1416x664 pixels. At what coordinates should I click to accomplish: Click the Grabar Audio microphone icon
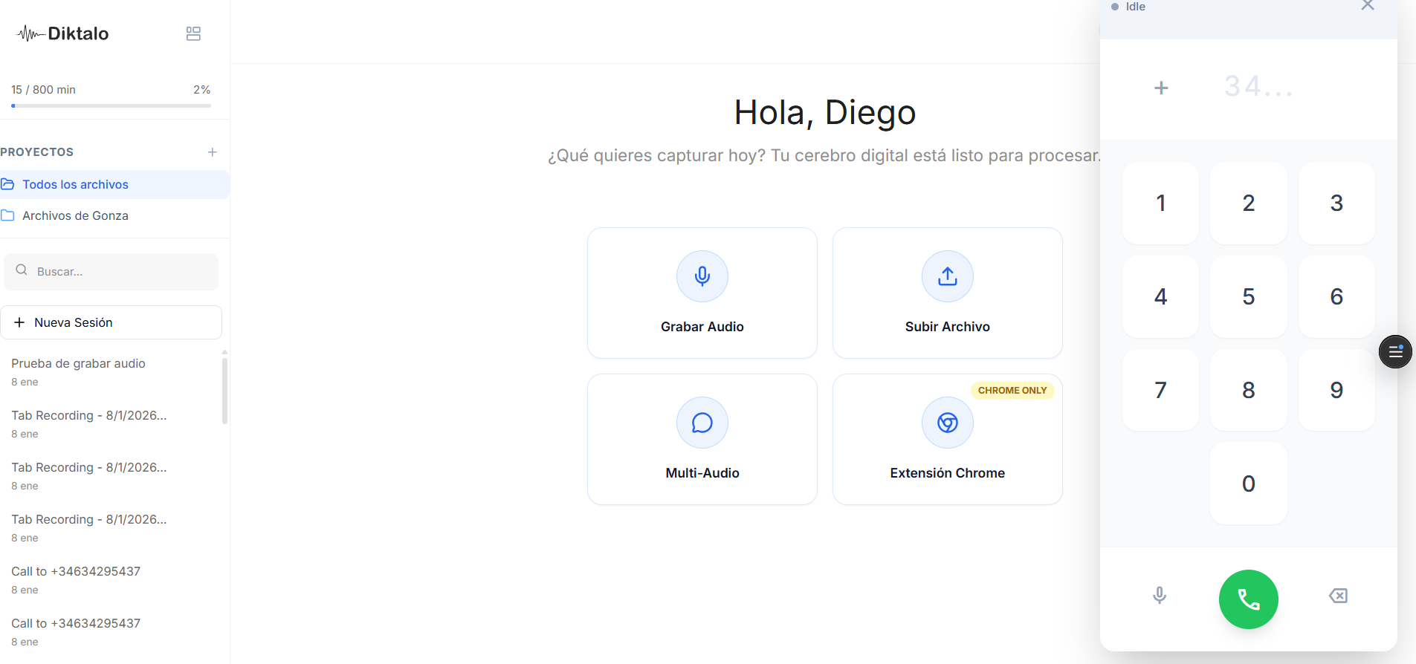(702, 276)
